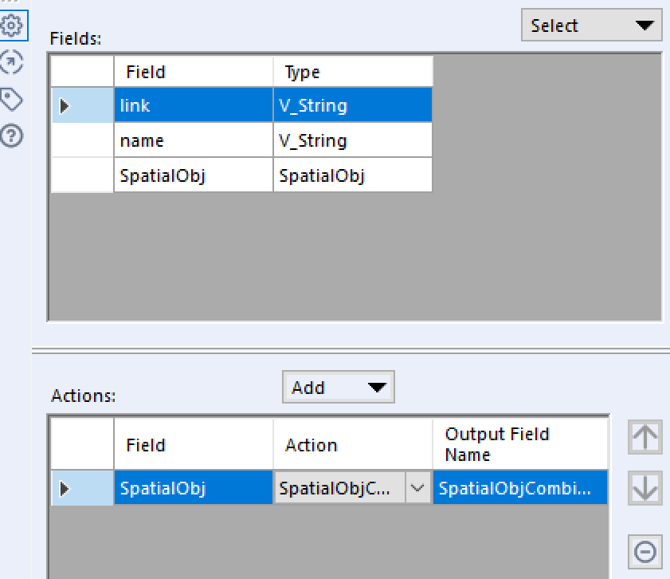Click the Field header in Fields table

click(193, 72)
